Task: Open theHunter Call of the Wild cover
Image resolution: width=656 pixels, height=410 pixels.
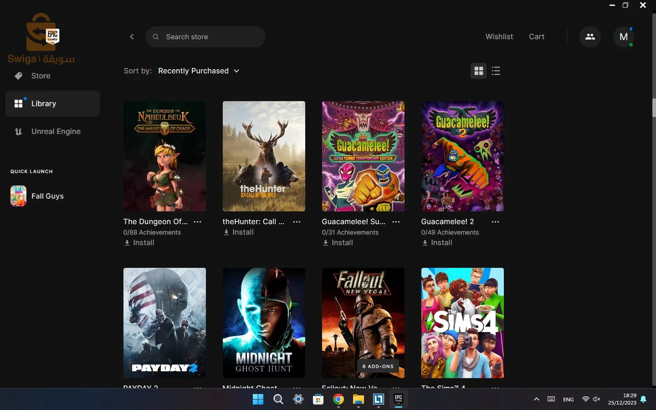Action: tap(264, 156)
